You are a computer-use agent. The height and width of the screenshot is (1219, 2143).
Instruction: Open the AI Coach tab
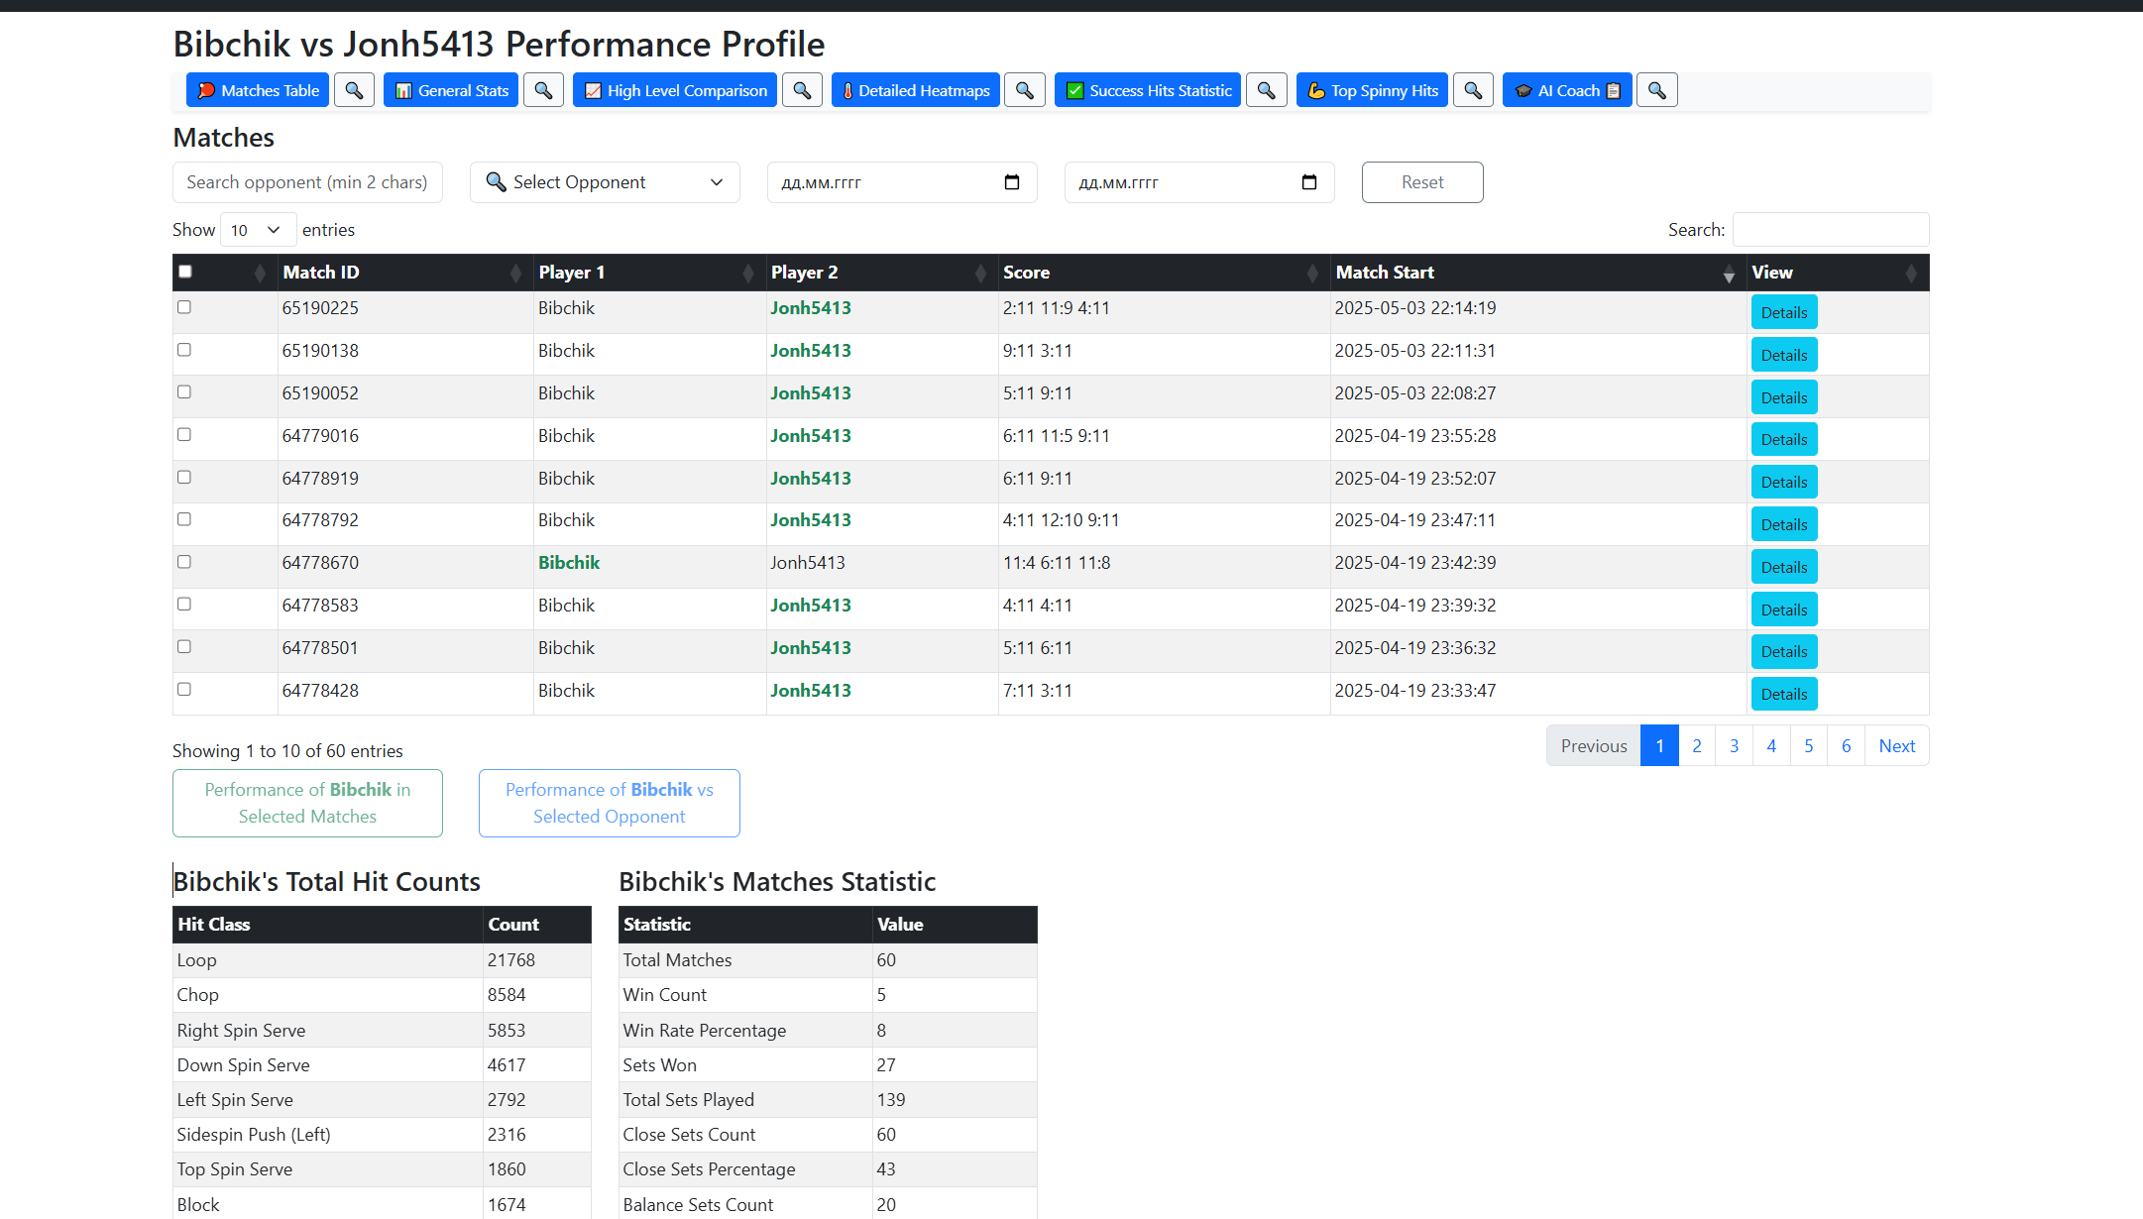[x=1566, y=90]
